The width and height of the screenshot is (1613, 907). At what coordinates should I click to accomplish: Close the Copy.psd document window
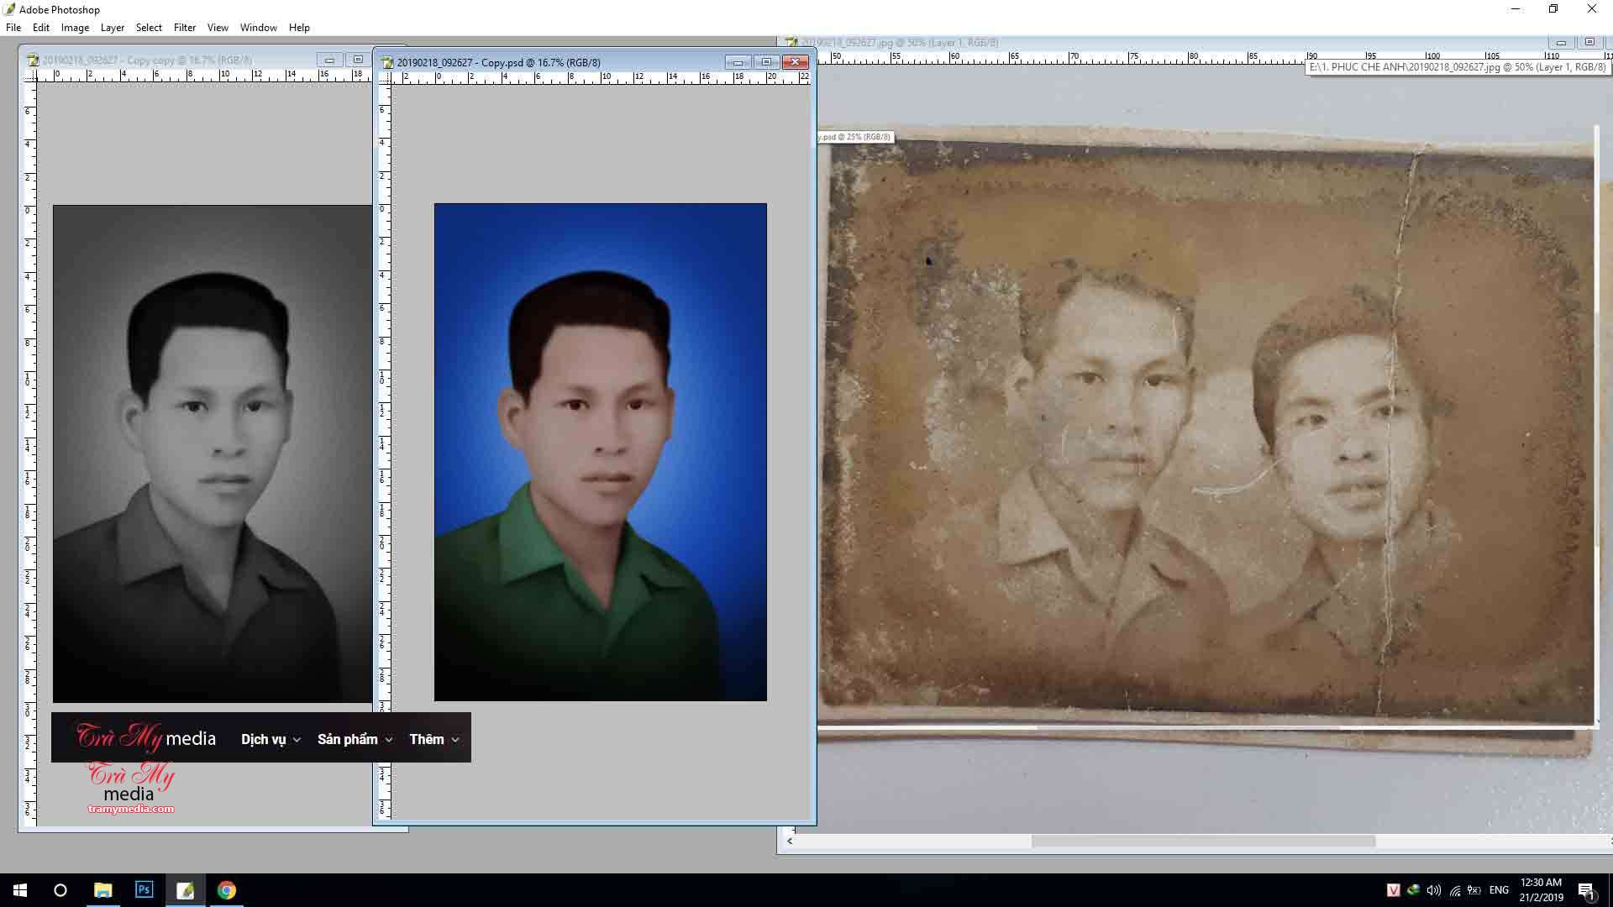[795, 62]
